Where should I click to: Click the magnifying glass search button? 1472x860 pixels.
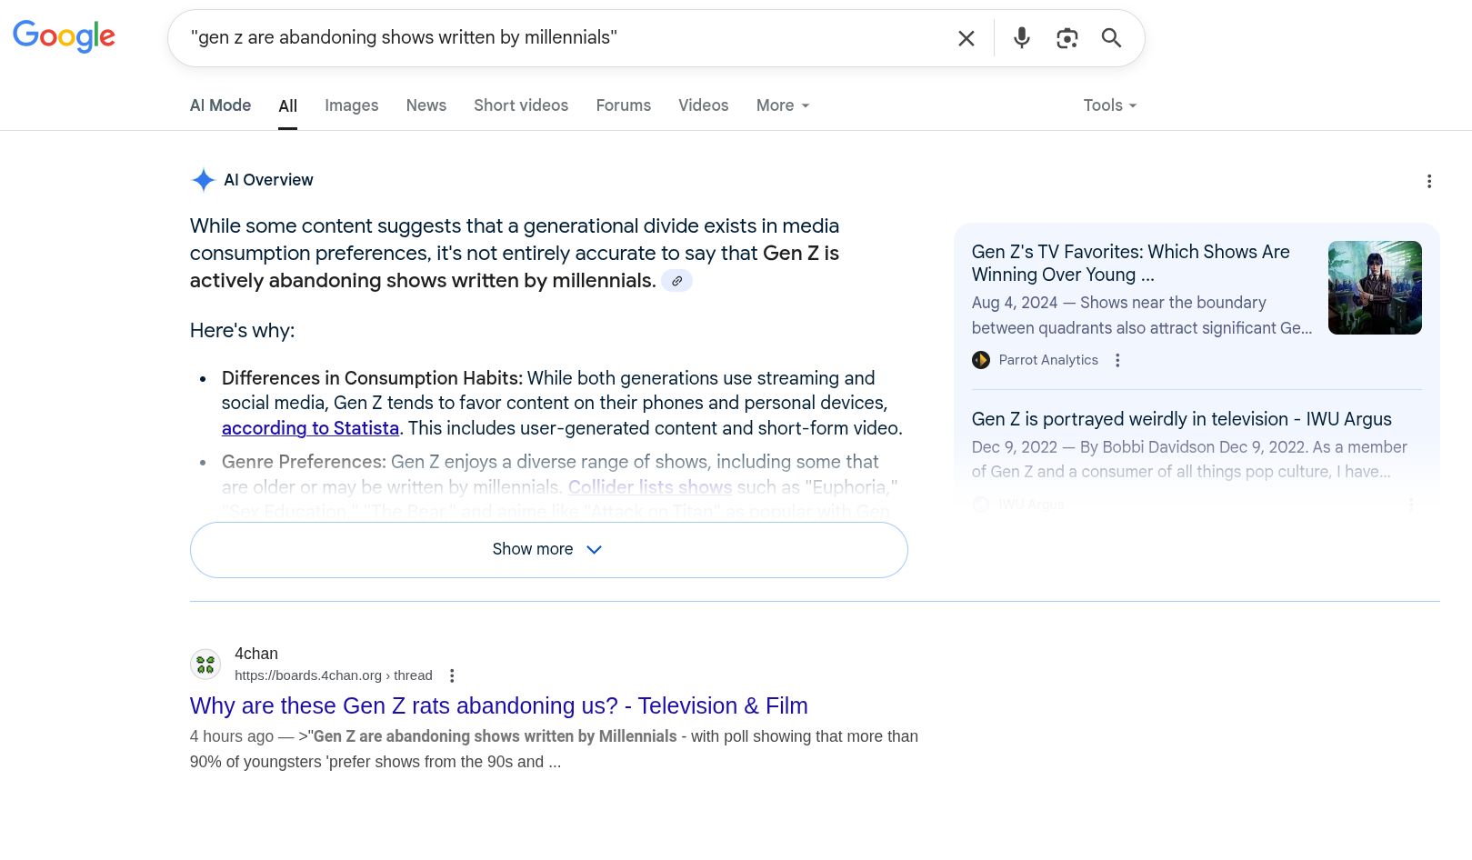(1111, 38)
